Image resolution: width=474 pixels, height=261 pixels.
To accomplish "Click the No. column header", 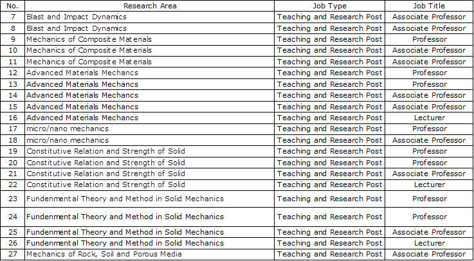I will (x=13, y=6).
